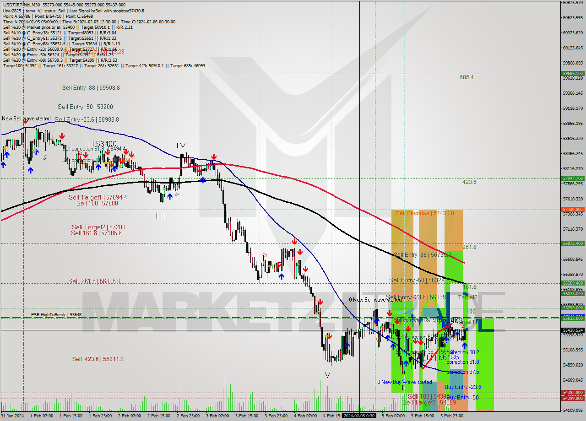Click the 'New Sell wave started' annotation
This screenshot has width=586, height=421.
coord(26,119)
